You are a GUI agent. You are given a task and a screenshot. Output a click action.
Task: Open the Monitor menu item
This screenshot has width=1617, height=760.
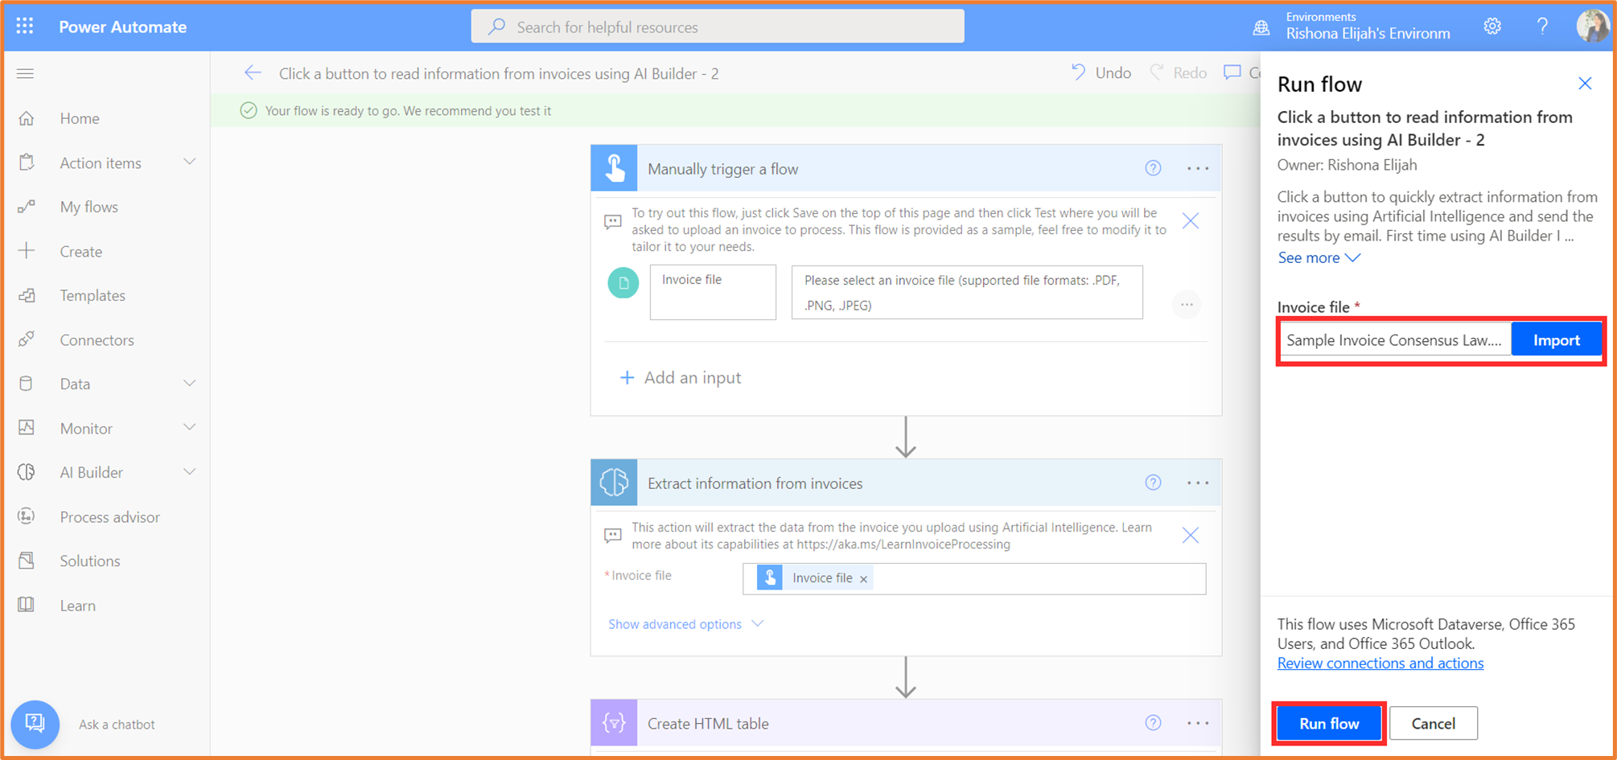(85, 428)
